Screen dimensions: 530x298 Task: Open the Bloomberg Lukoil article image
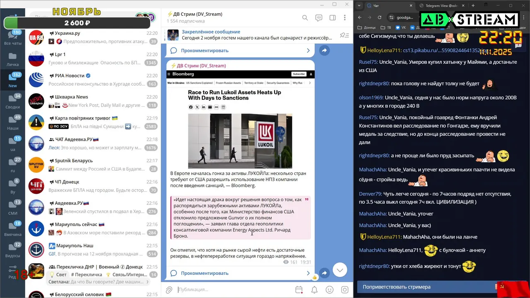[240, 120]
